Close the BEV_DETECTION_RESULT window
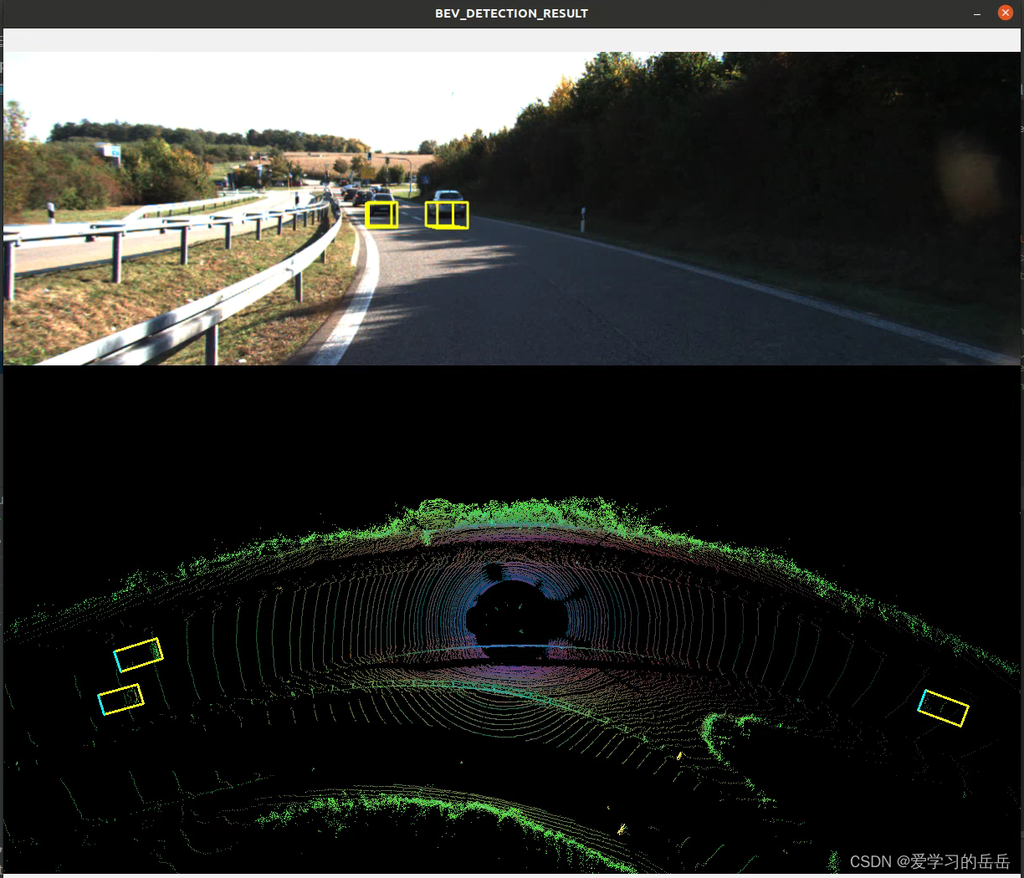The width and height of the screenshot is (1024, 878). point(1006,13)
